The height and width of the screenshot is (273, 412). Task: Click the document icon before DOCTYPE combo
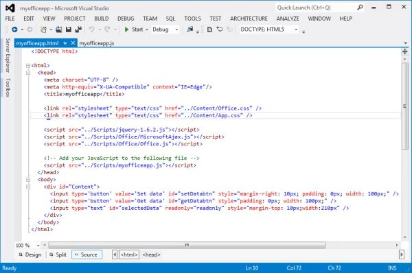tap(209, 29)
